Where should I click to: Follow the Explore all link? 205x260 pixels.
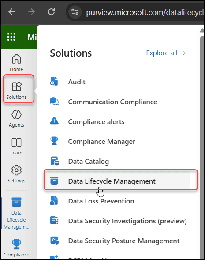pos(166,53)
